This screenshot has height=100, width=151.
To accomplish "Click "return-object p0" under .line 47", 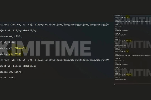I will tap(120, 79).
